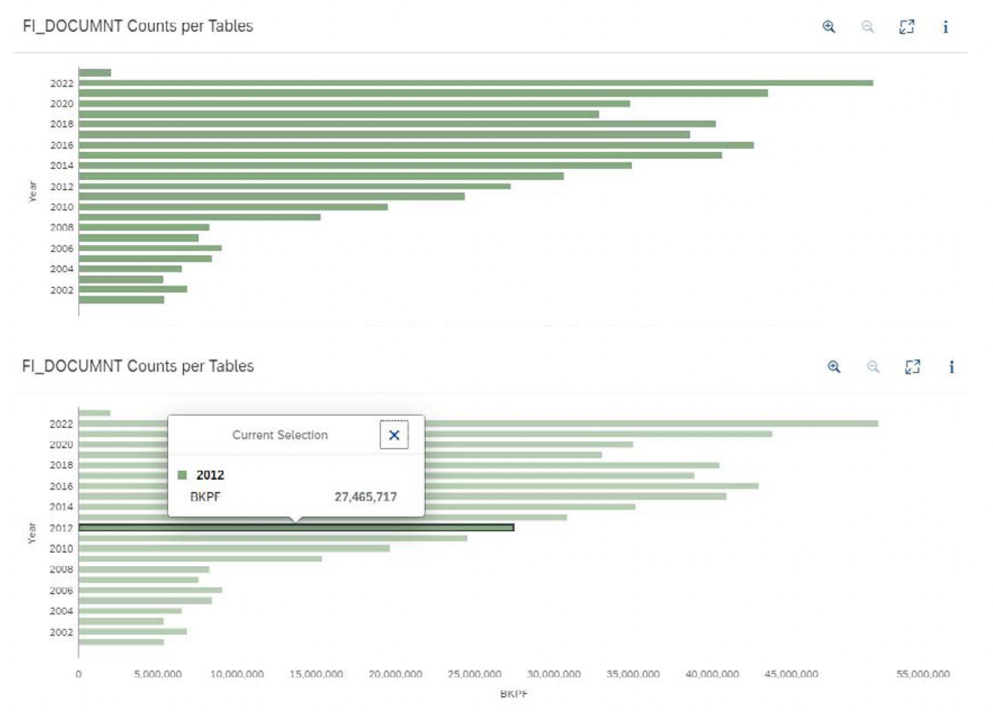
Task: Zoom out on the bottom chart
Action: point(873,367)
